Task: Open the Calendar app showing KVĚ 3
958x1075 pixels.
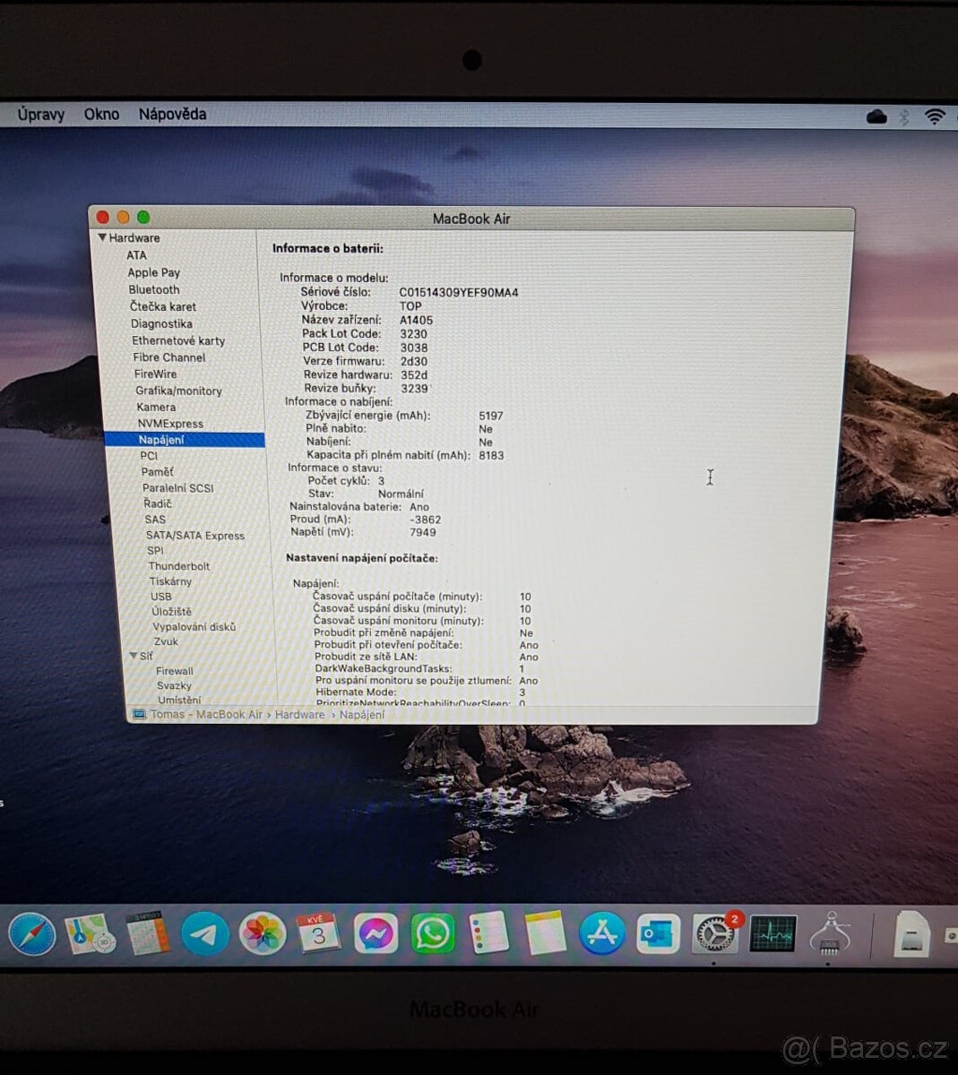Action: tap(319, 934)
